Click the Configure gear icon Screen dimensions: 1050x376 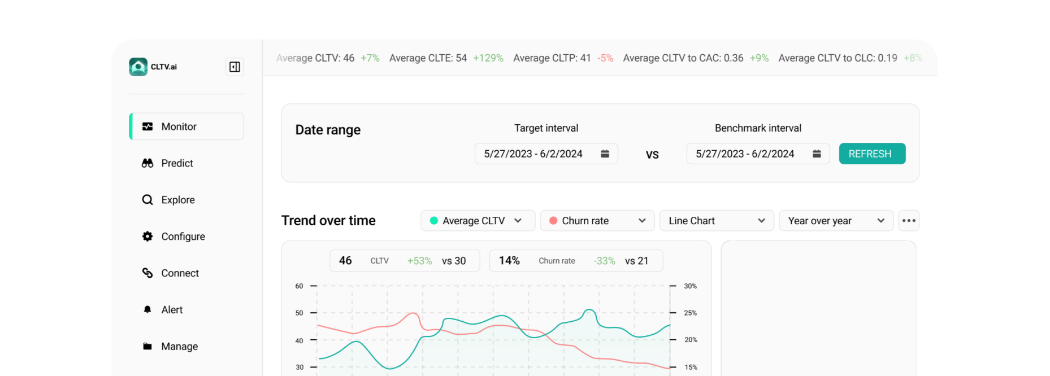(x=147, y=237)
